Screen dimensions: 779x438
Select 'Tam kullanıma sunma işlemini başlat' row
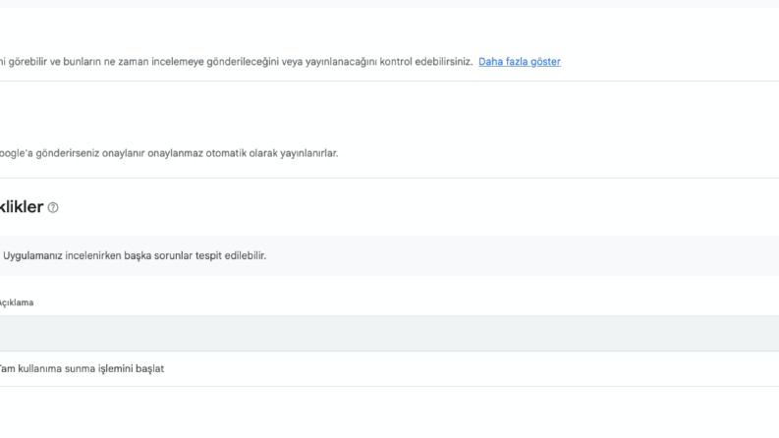click(389, 369)
